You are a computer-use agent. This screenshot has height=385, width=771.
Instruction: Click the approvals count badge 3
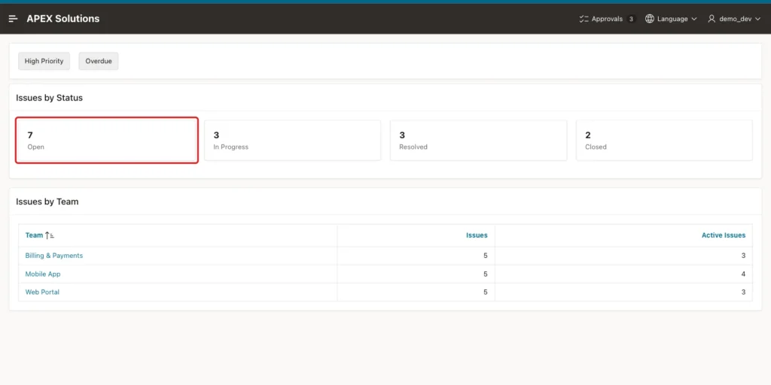pos(631,19)
